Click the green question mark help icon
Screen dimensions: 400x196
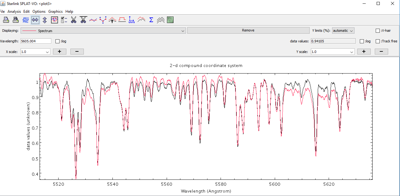170,20
